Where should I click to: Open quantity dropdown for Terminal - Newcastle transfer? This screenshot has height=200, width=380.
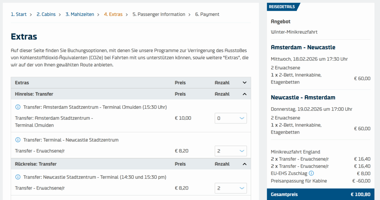tap(231, 151)
